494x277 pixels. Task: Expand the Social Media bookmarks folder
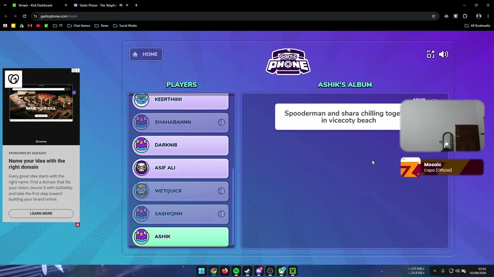(125, 26)
